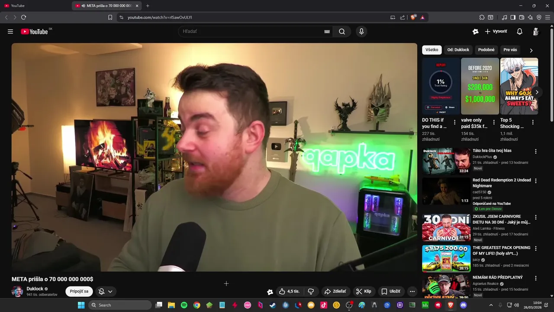Open Steam from the taskbar

click(x=273, y=305)
